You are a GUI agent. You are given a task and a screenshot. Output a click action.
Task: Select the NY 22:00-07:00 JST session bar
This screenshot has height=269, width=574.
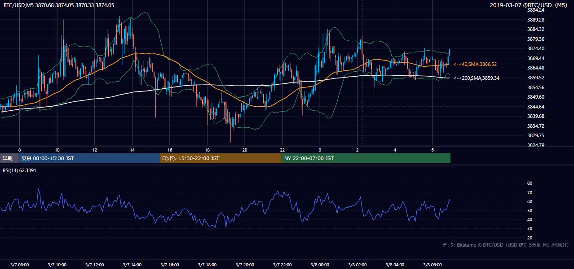point(366,158)
